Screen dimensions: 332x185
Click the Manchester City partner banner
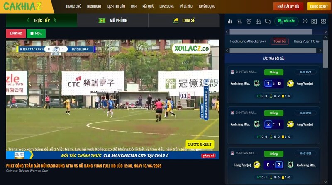point(112,156)
